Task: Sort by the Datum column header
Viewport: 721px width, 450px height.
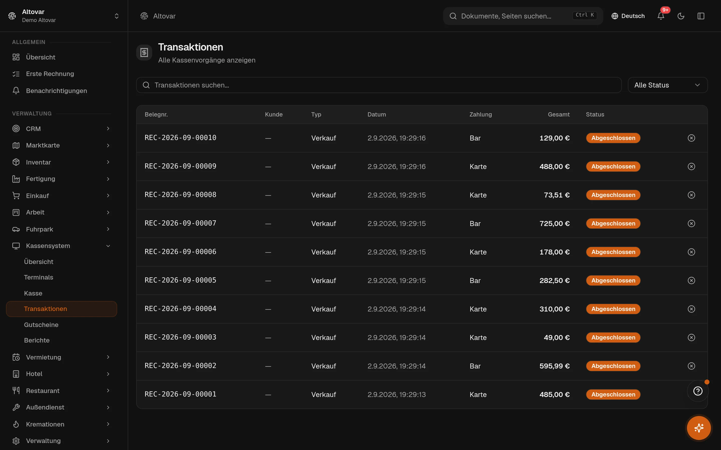Action: [x=377, y=114]
